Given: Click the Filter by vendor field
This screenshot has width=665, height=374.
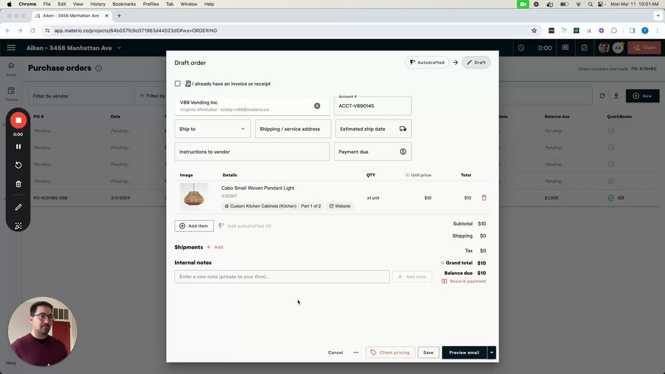Looking at the screenshot, I should coord(80,96).
